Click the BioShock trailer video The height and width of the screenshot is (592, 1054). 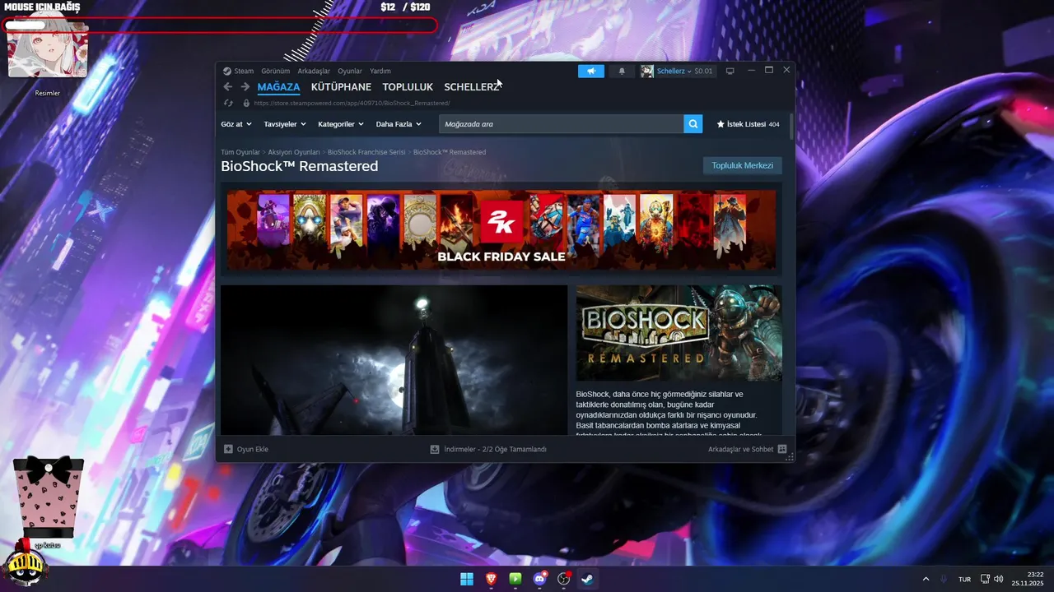point(394,360)
